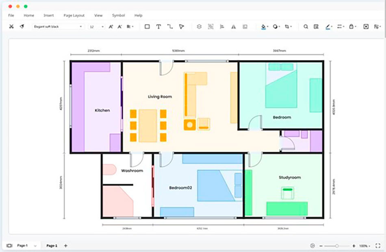This screenshot has width=386, height=252.
Task: Click the zoom in plus button
Action: (x=353, y=246)
